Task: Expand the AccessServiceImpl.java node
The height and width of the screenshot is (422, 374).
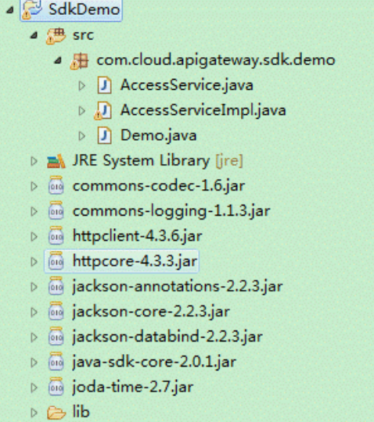Action: pos(81,111)
